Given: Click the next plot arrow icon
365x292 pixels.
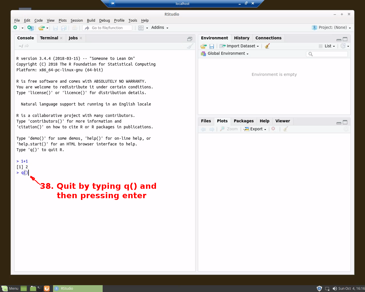Looking at the screenshot, I should coord(212,129).
